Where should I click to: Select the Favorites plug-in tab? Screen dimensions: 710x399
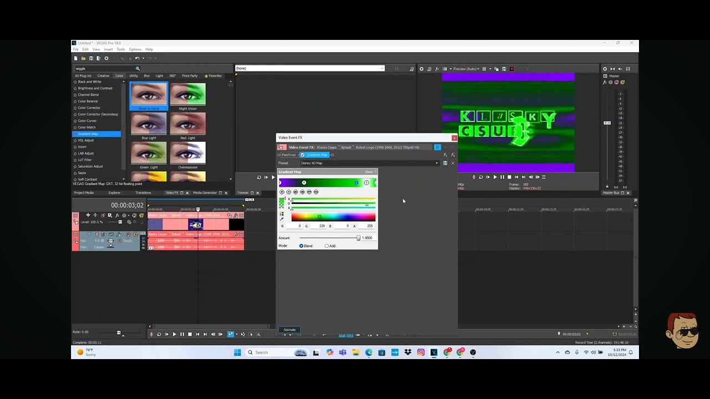click(x=213, y=76)
